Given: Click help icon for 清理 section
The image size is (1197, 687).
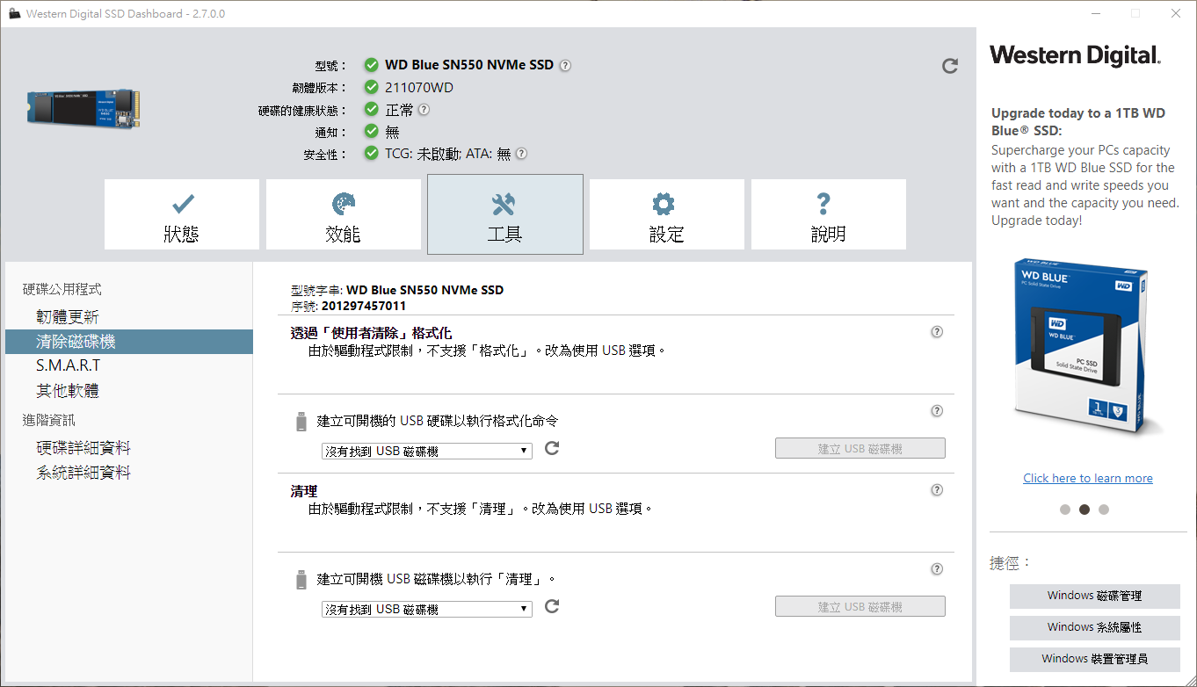Looking at the screenshot, I should (937, 490).
